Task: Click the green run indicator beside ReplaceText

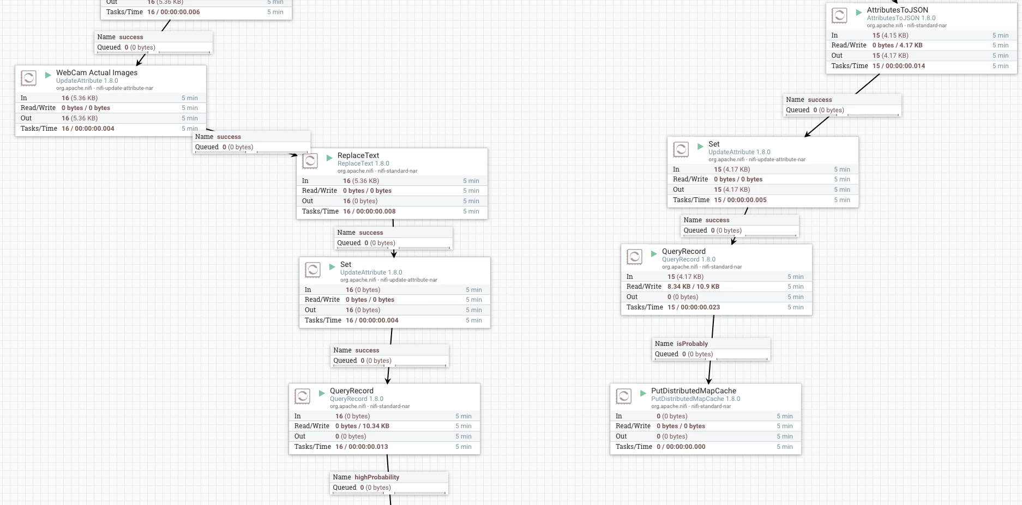Action: 329,157
